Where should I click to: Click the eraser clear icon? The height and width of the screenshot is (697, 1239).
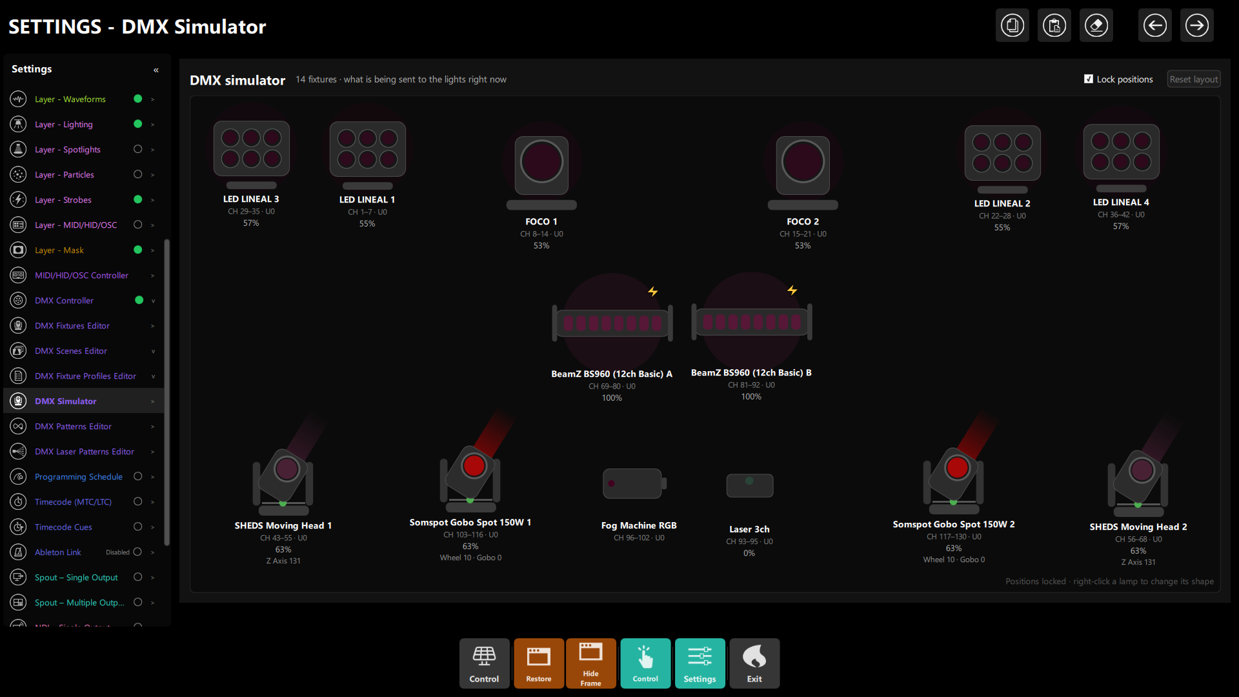[1096, 26]
